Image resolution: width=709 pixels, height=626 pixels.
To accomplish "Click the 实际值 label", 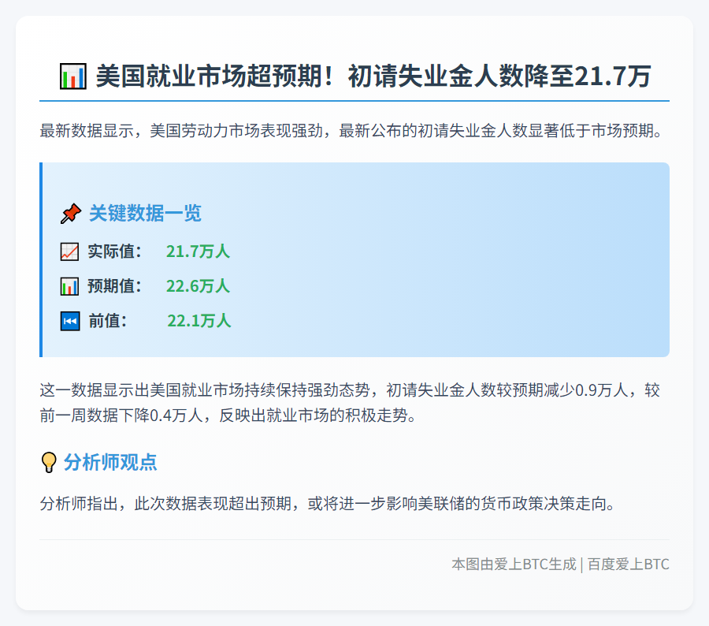I will (x=114, y=252).
